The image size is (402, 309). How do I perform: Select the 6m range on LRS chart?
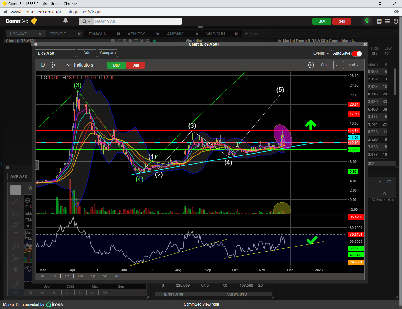pos(80,276)
